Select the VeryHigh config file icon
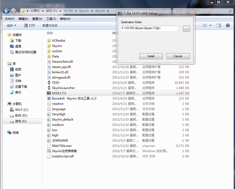Image resolution: width=235 pixels, height=189 pixels. [49, 114]
